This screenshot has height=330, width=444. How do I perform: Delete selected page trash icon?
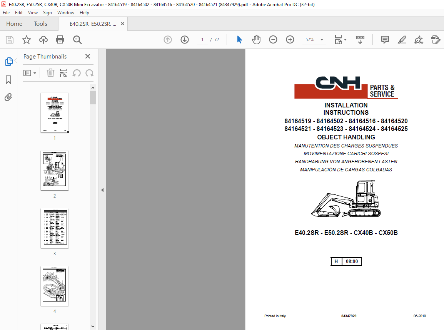point(50,73)
